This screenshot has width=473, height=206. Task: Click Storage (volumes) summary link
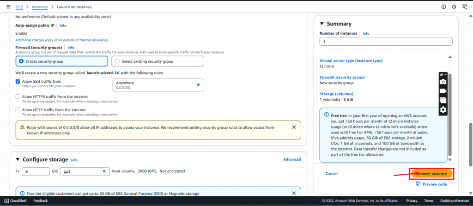(x=336, y=94)
